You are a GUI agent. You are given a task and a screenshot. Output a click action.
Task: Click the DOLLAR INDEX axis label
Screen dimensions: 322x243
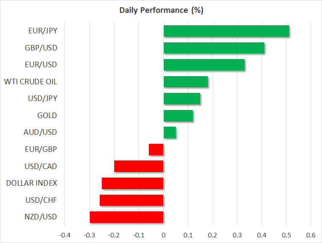[32, 183]
